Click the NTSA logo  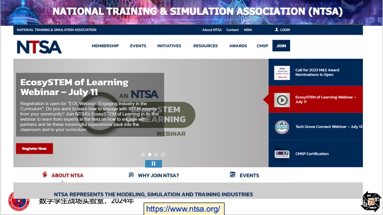[39, 47]
